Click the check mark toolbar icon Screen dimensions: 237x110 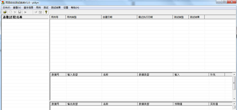click(36, 12)
